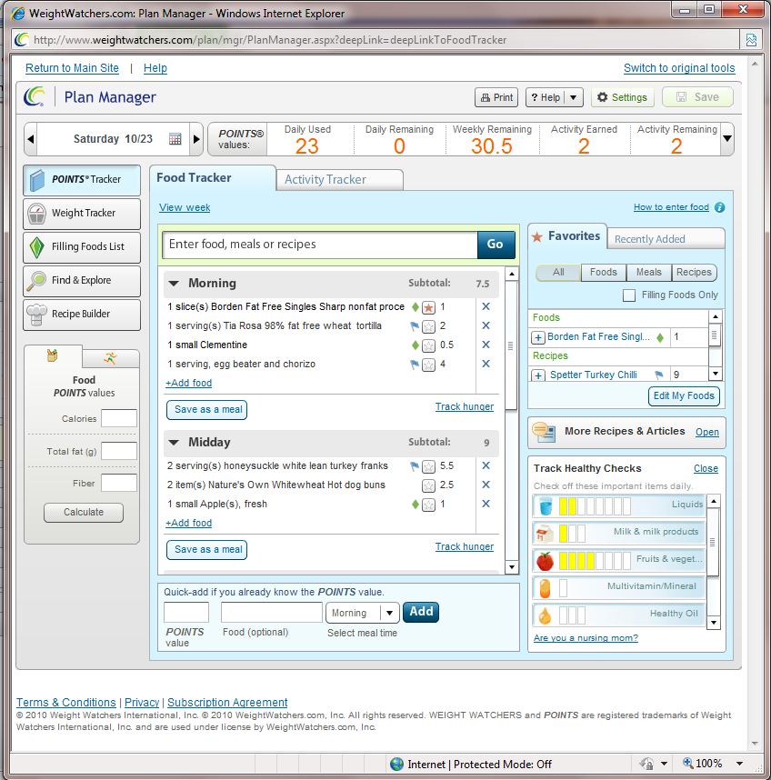Remove Borden Fat Free Singles entry

pos(486,307)
